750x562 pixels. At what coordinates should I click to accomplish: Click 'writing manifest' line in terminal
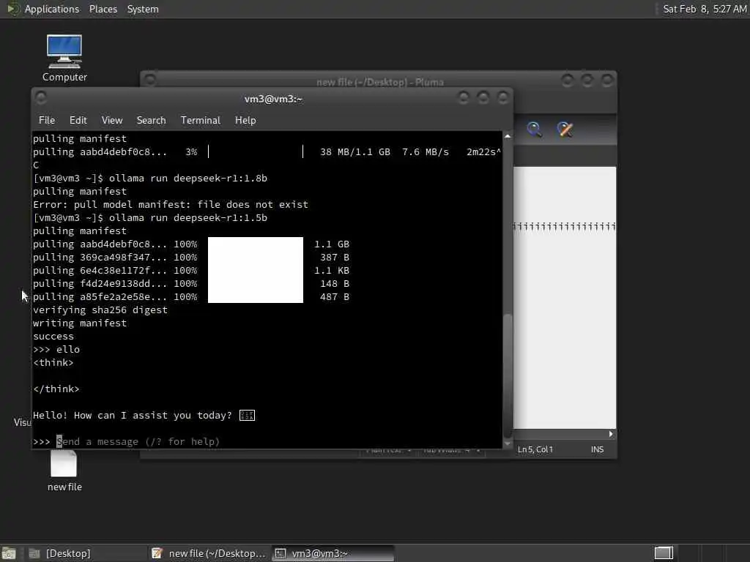pyautogui.click(x=79, y=323)
